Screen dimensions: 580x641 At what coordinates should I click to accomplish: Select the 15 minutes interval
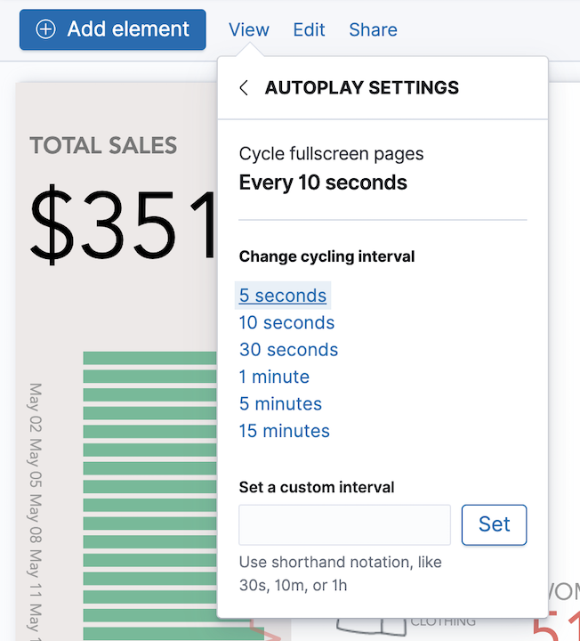click(284, 431)
